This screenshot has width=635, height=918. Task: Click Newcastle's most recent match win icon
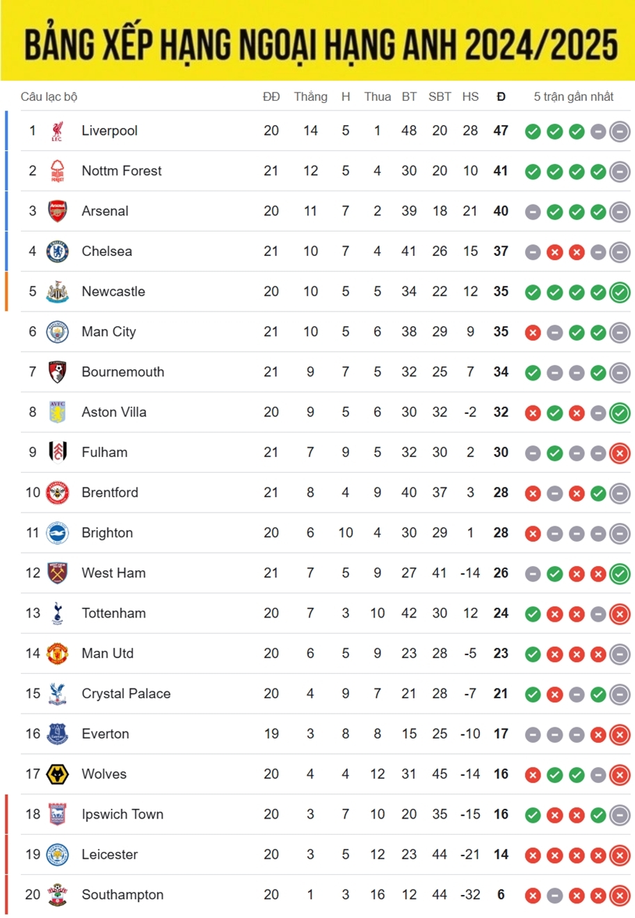[x=620, y=292]
